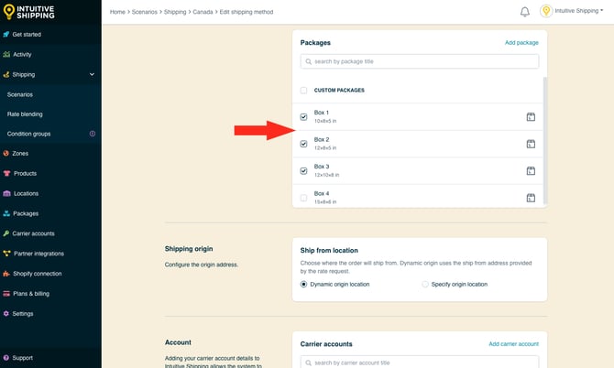Go to Locations page

point(26,193)
